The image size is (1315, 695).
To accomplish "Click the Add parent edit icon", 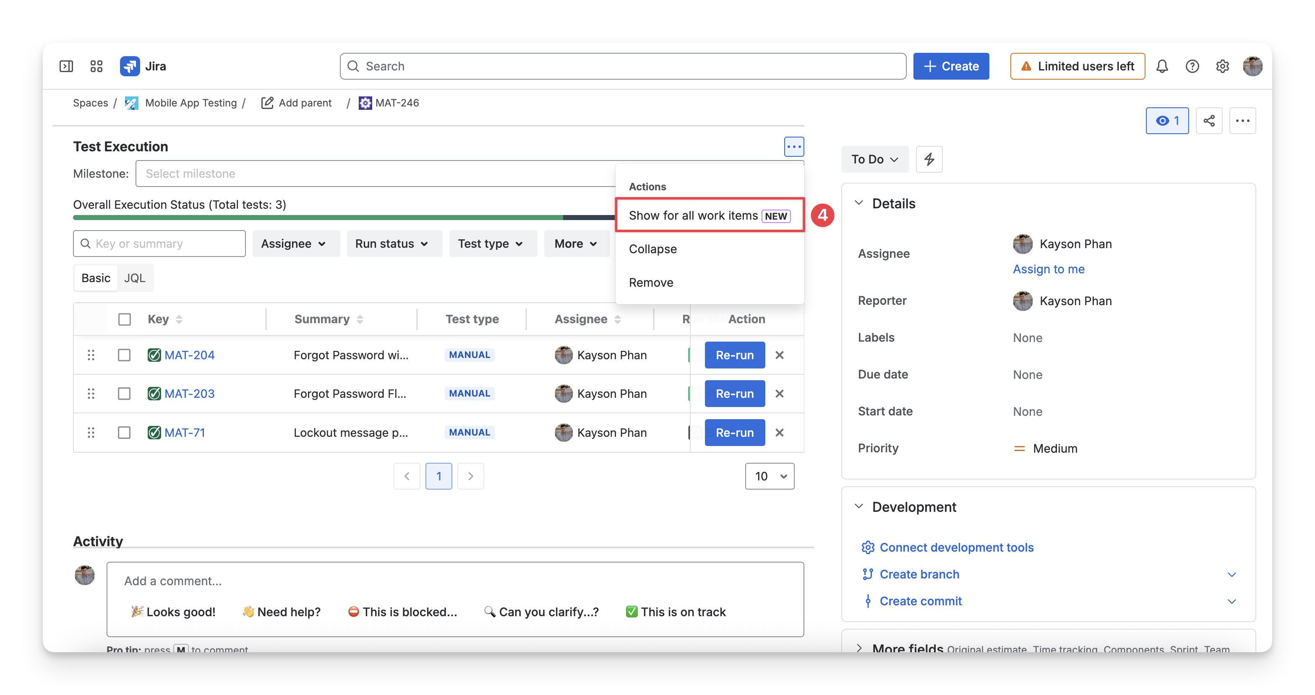I will click(267, 103).
